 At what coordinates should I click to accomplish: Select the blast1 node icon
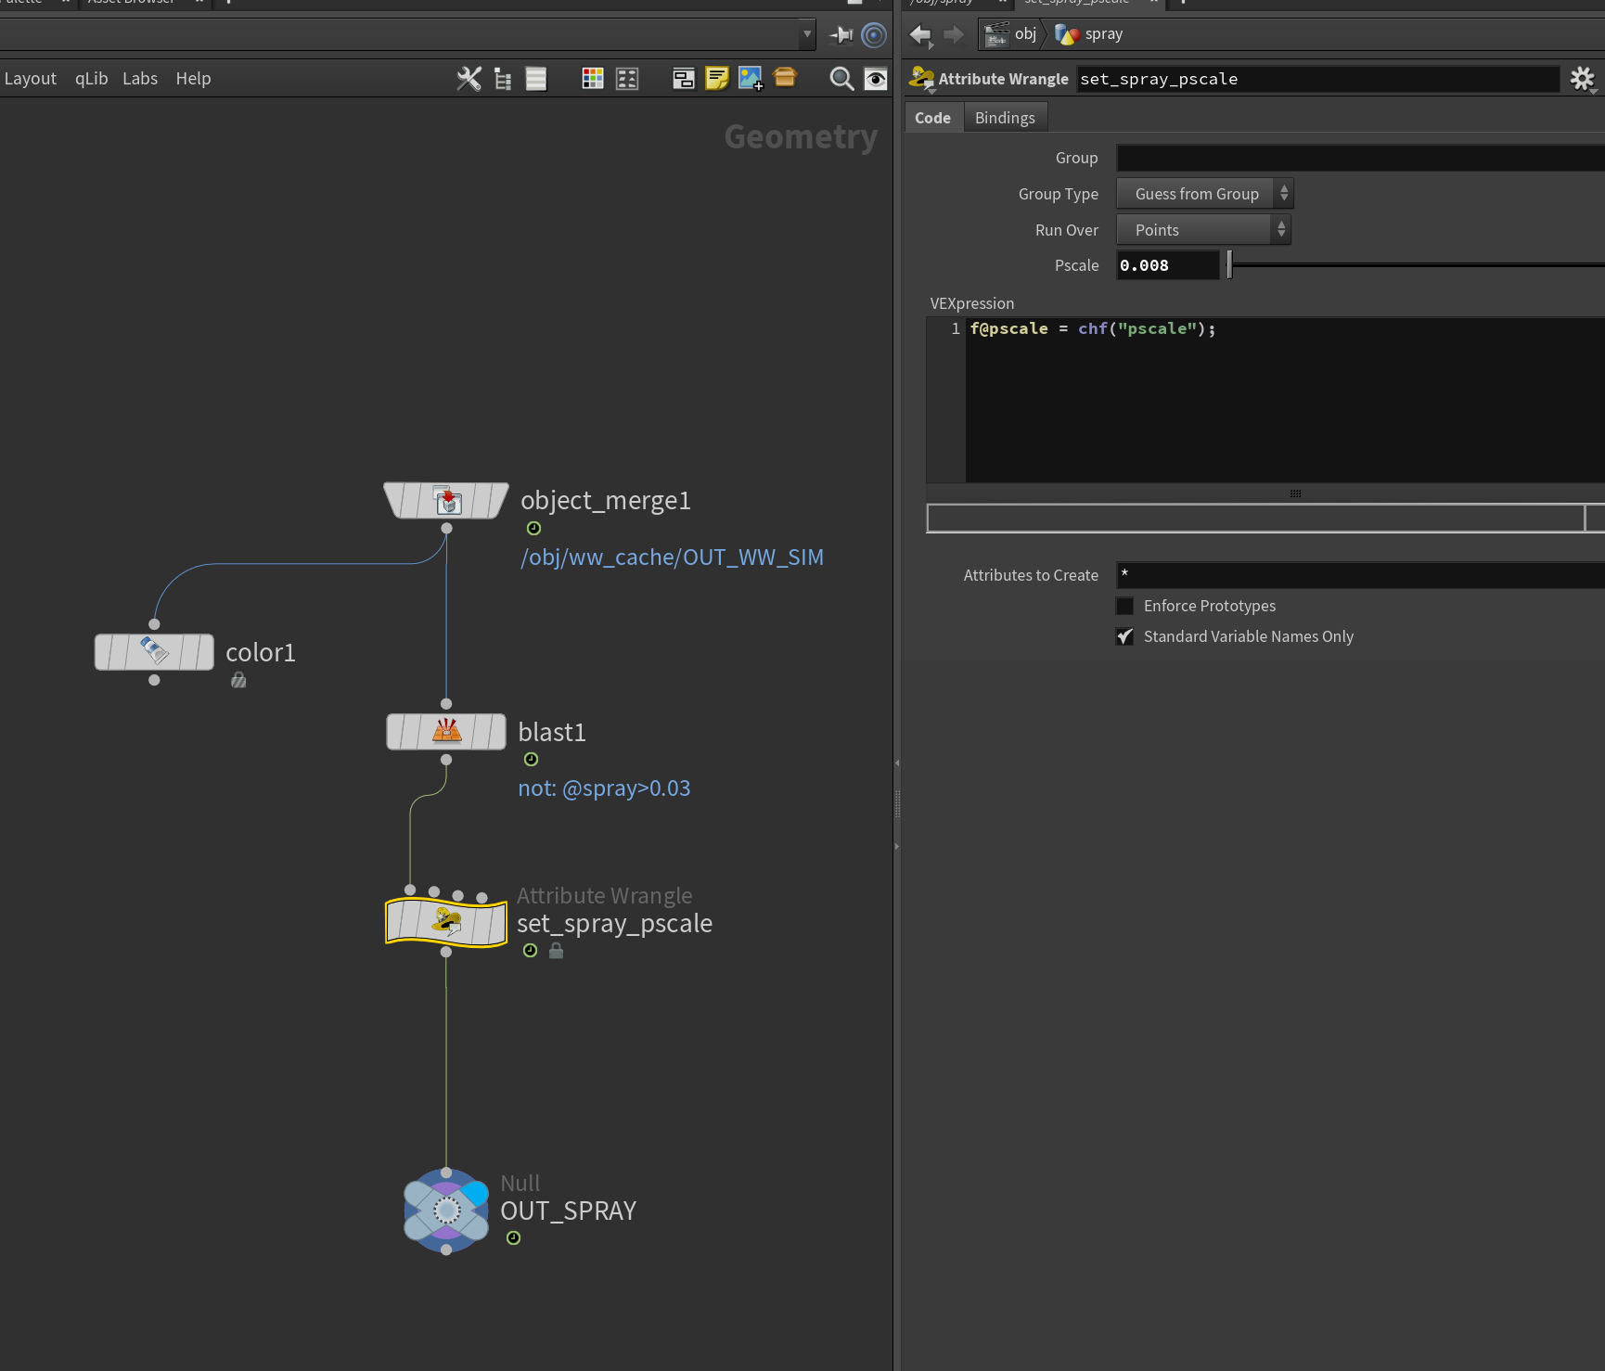446,732
